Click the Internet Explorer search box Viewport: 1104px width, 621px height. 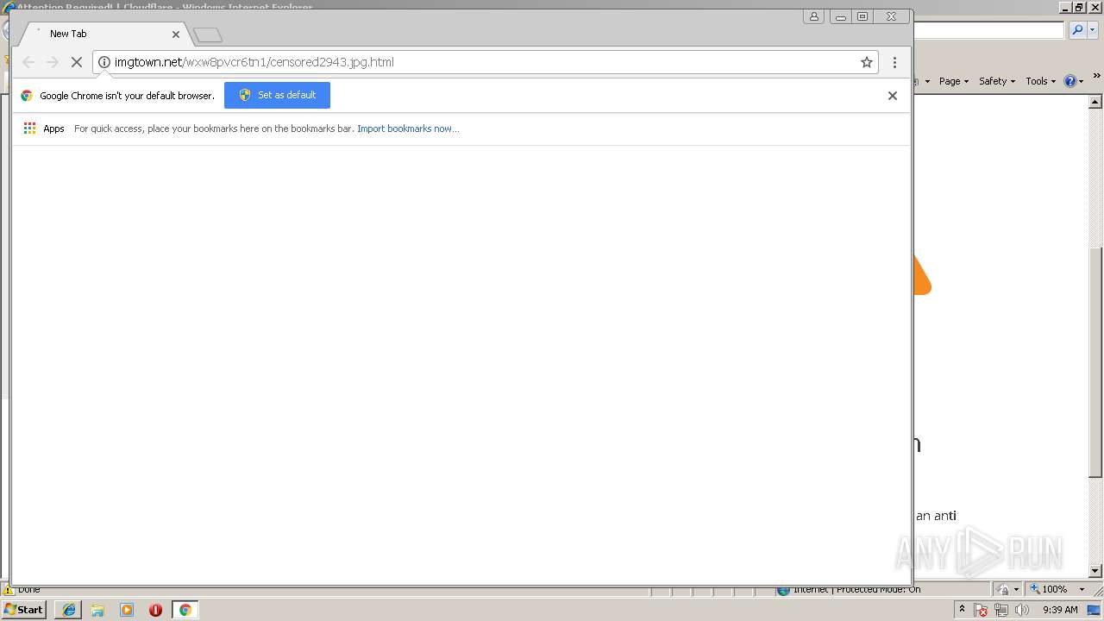click(x=988, y=30)
